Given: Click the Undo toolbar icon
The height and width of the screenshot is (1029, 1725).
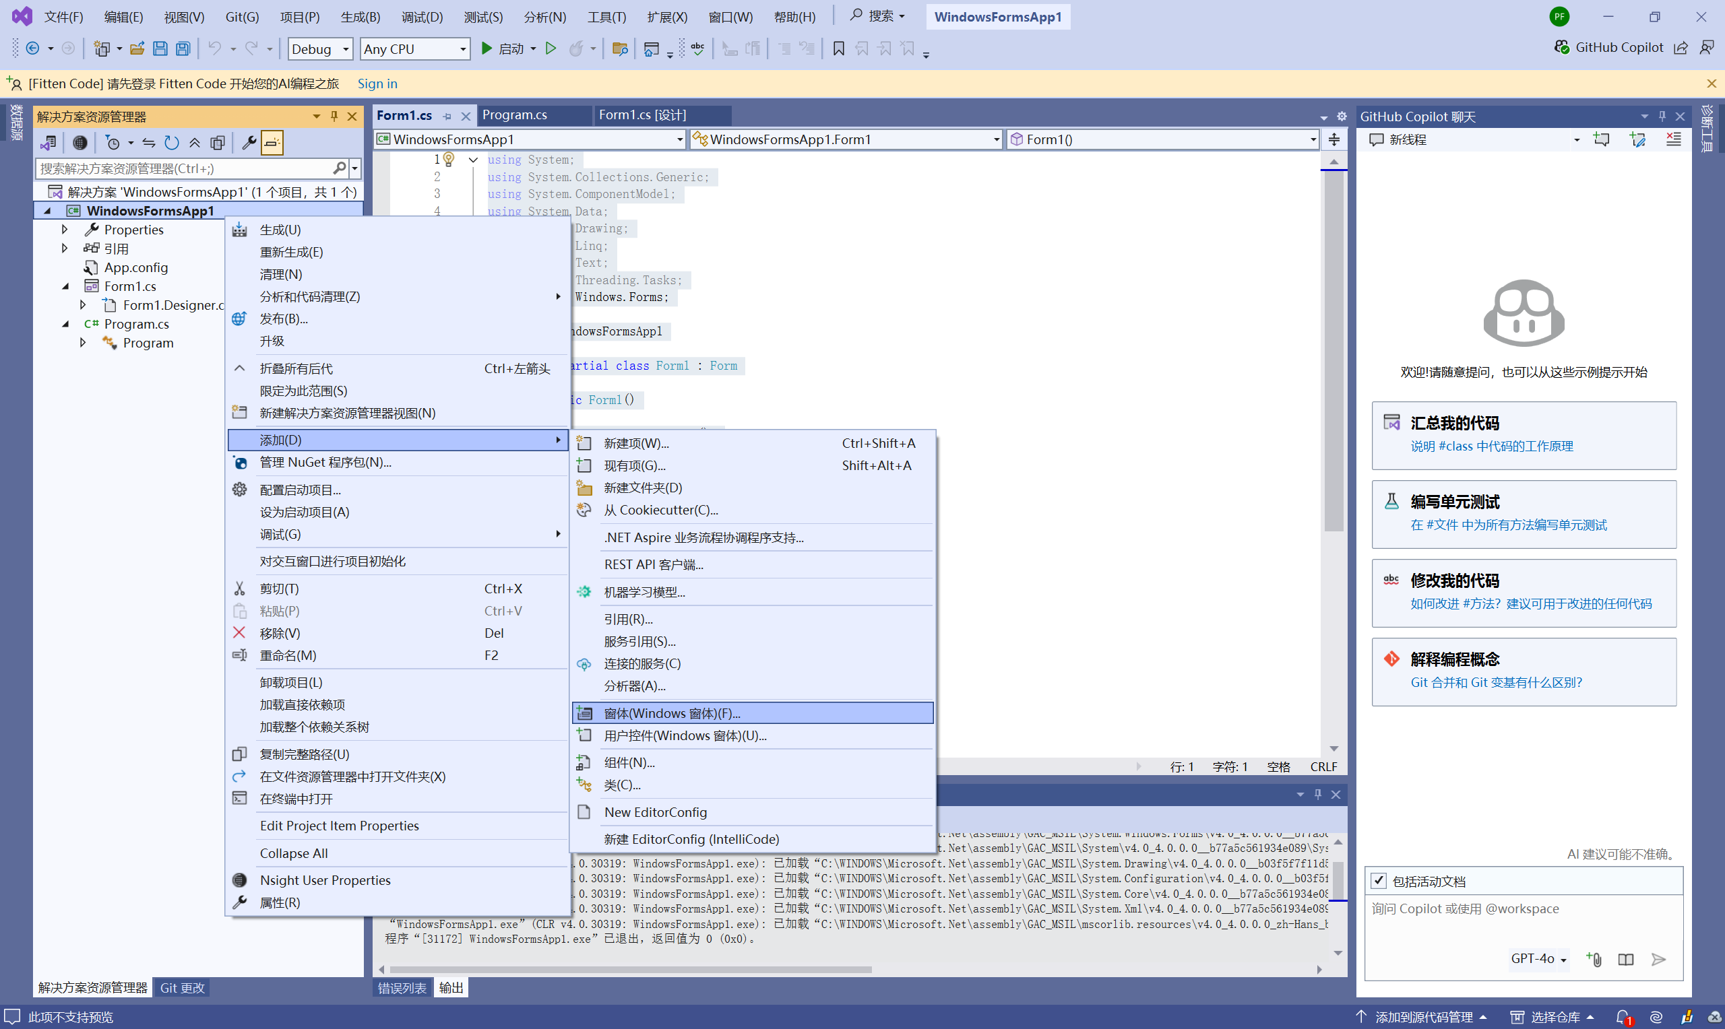Looking at the screenshot, I should pyautogui.click(x=214, y=48).
